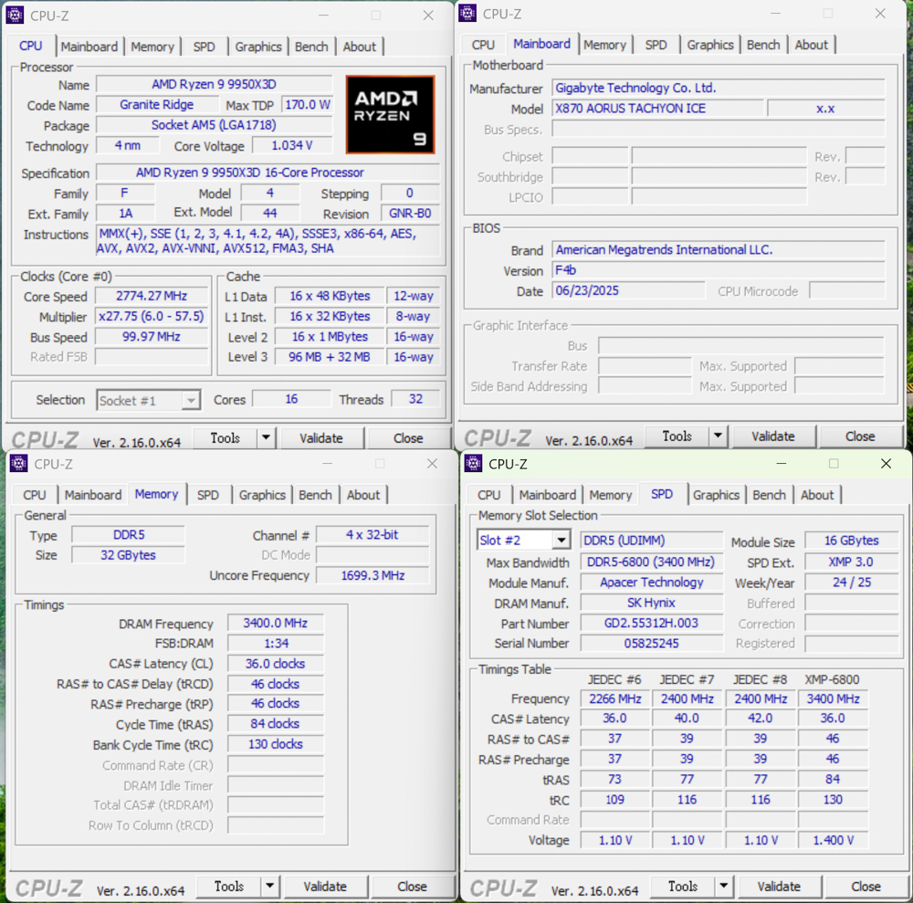
Task: Select the SPD tab in the memory Timings window
Action: tap(208, 495)
